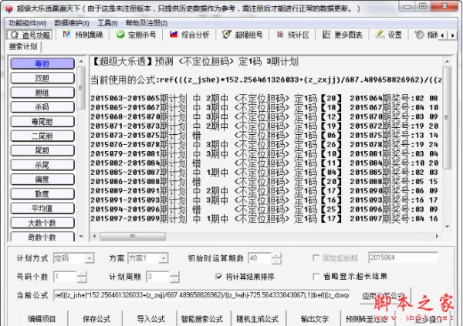Screen dimensions: 463x326
Task: Select the 偏度 sidebar button
Action: (x=42, y=180)
